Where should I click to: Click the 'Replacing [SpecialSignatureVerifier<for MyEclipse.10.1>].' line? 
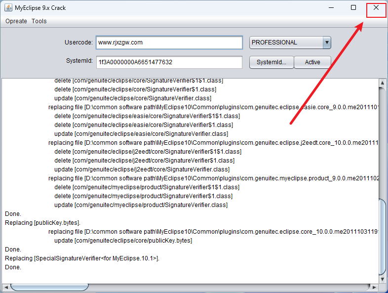[x=82, y=258]
